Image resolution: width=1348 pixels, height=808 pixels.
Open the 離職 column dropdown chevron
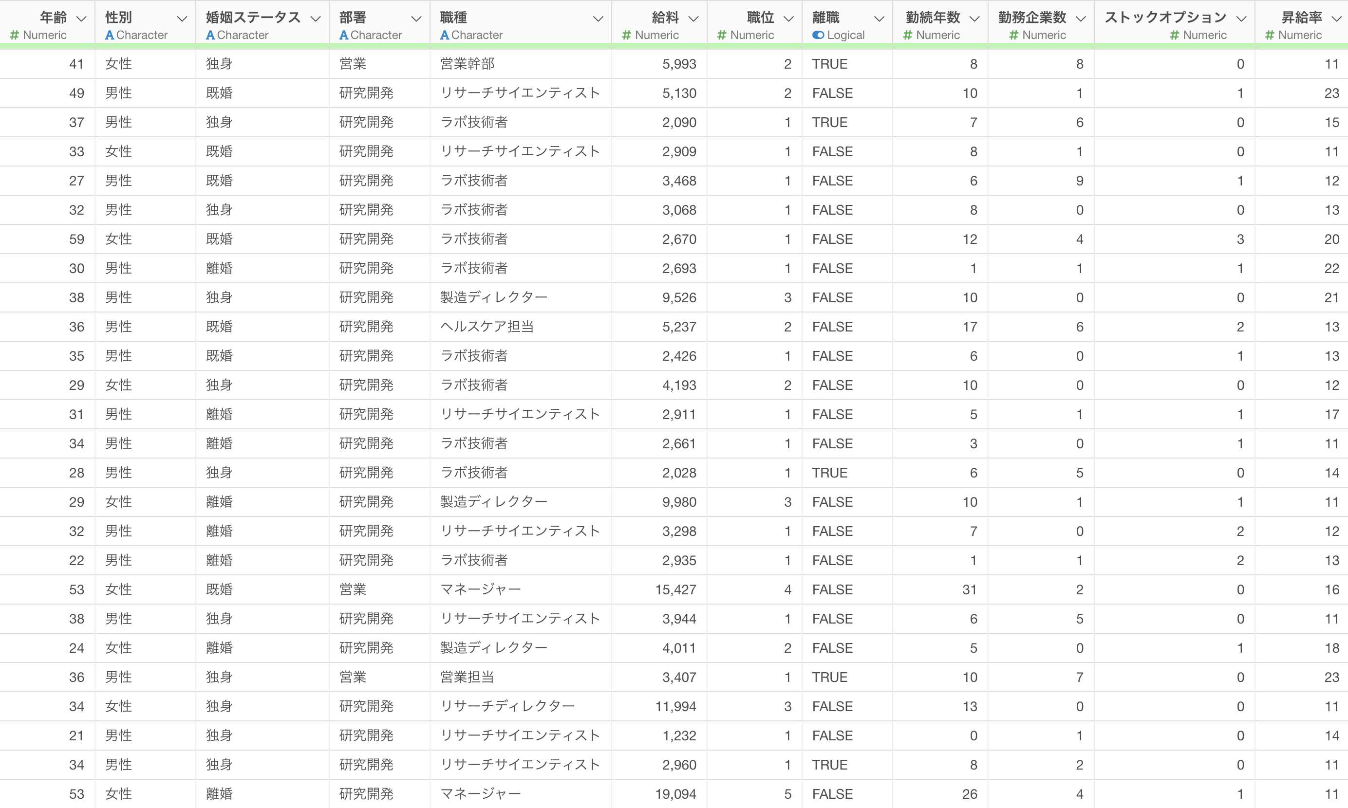point(879,18)
